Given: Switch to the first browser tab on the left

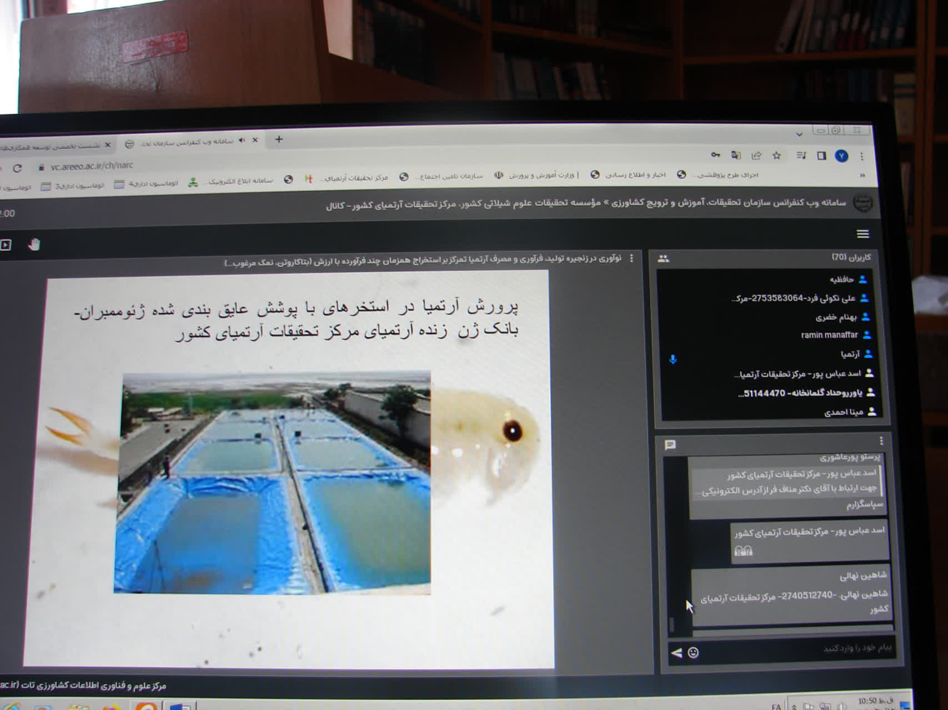Looking at the screenshot, I should pos(50,146).
